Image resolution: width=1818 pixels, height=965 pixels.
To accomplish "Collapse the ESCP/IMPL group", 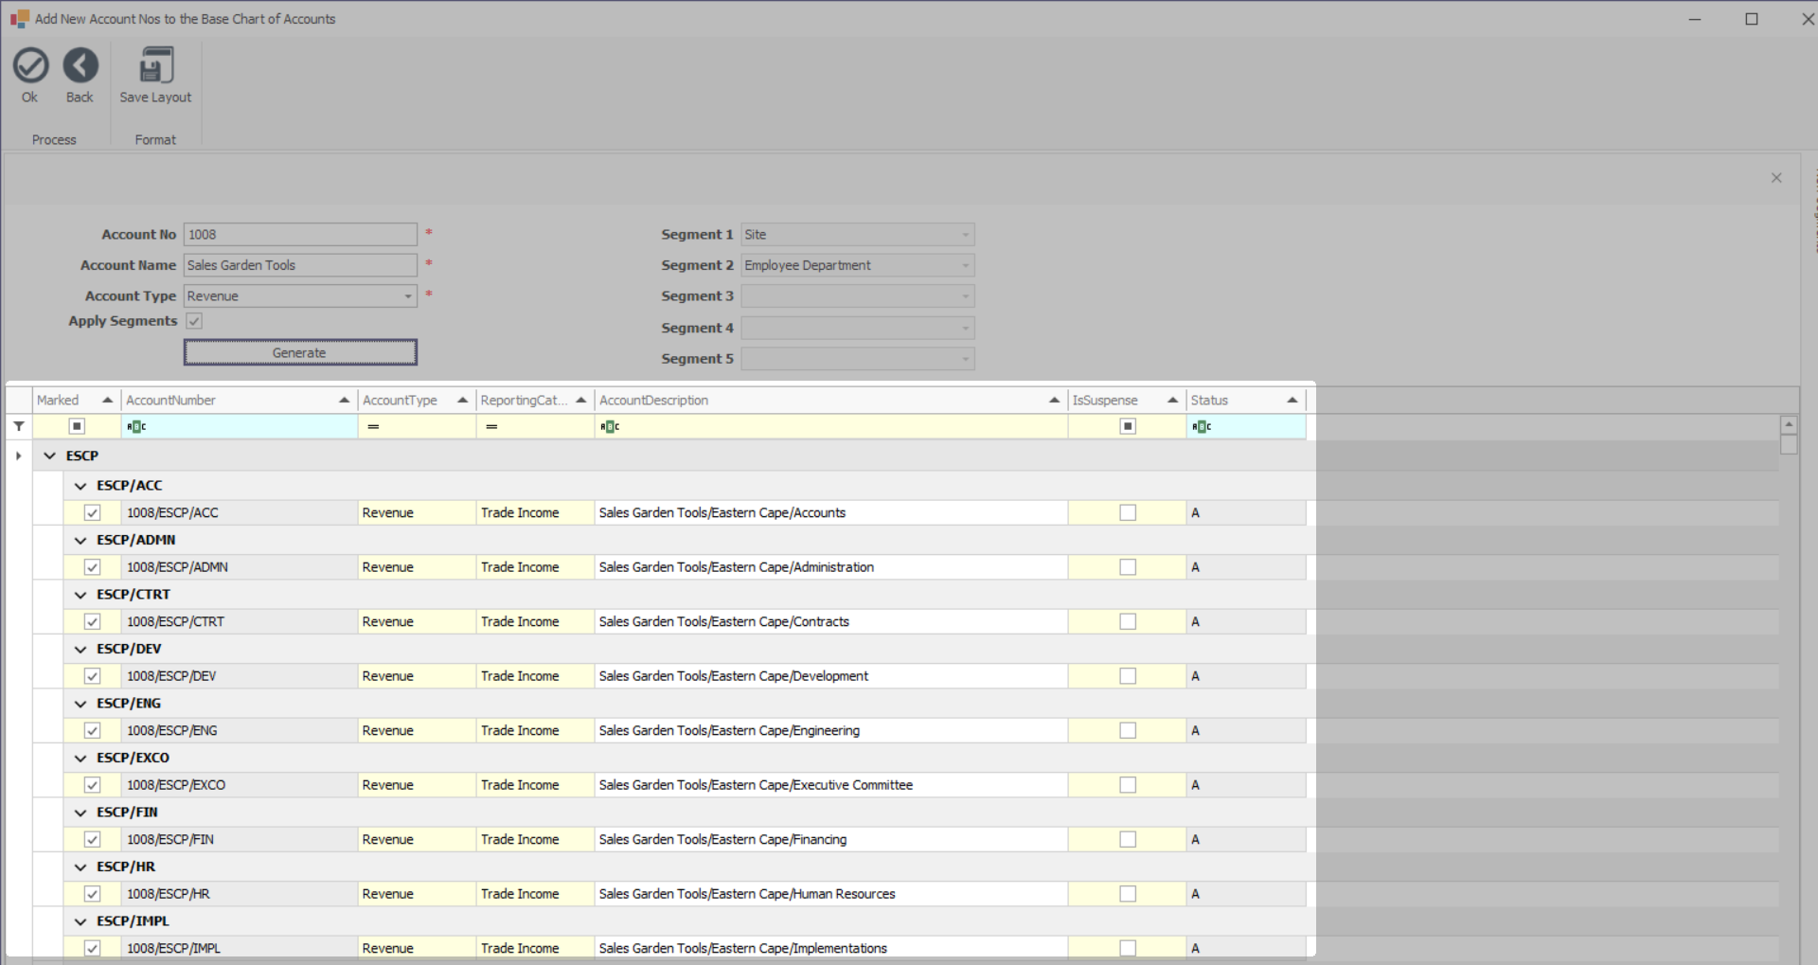I will [x=80, y=921].
